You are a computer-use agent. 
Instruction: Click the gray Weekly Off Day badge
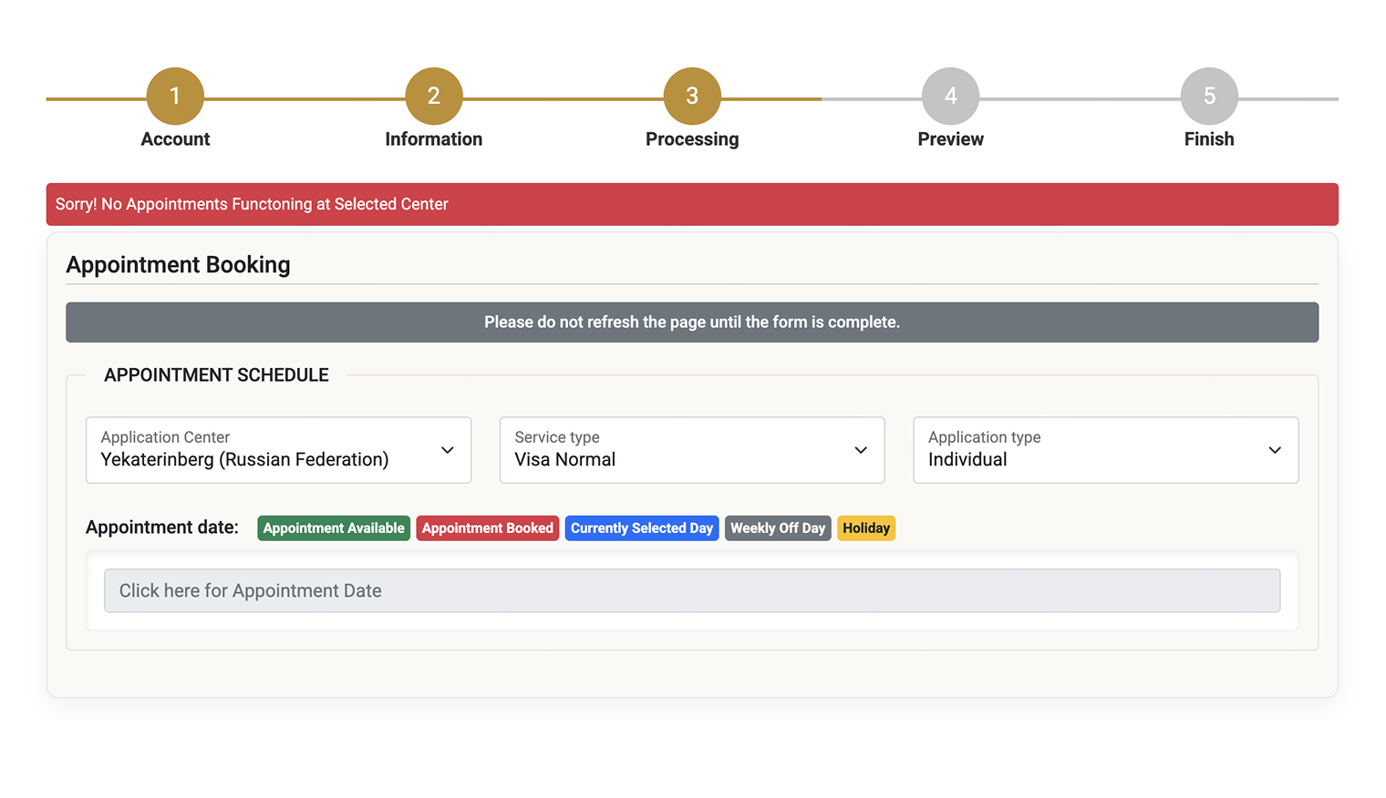tap(778, 528)
